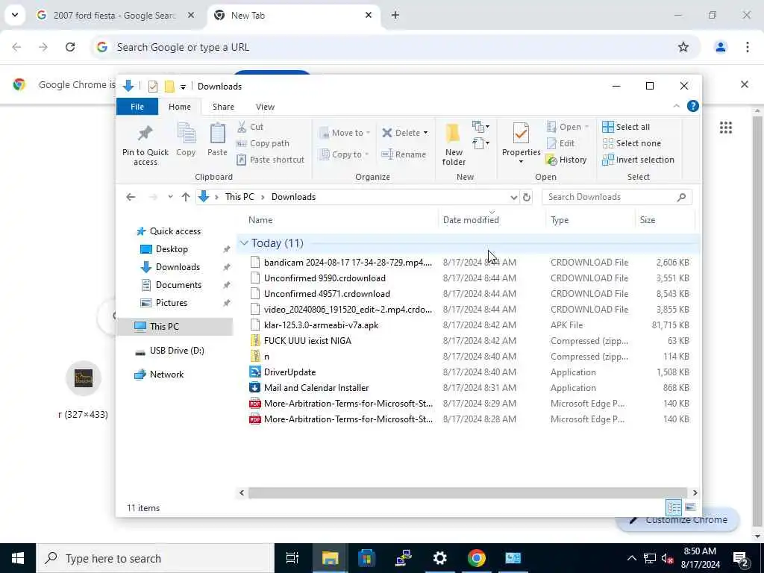Switch to the Share ribbon tab
This screenshot has width=764, height=573.
click(x=223, y=107)
